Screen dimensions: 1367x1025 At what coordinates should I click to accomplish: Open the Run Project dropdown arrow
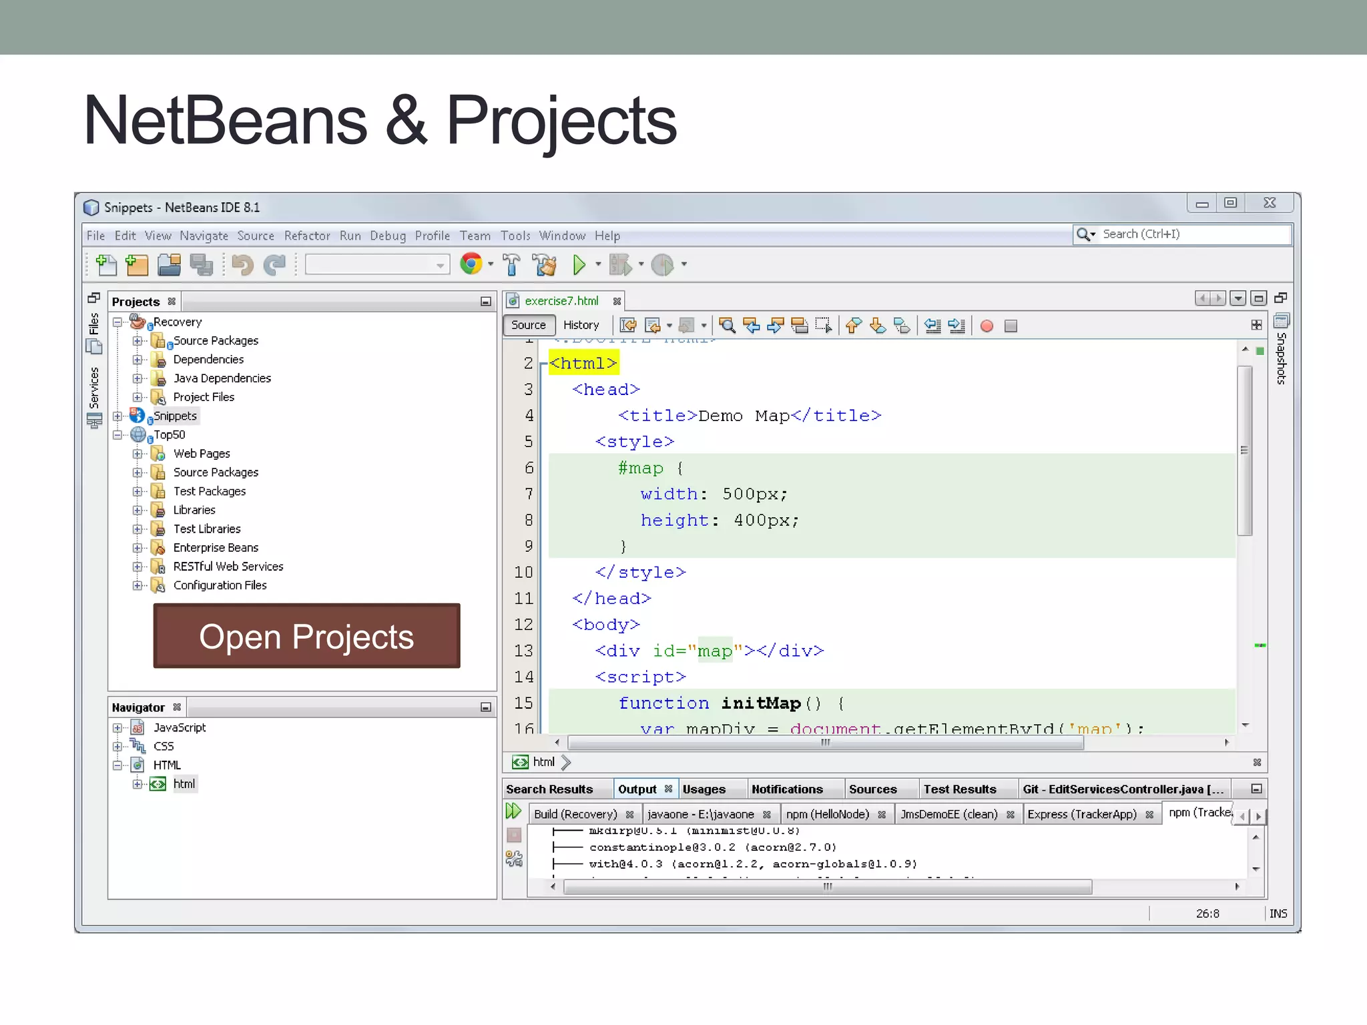(598, 265)
